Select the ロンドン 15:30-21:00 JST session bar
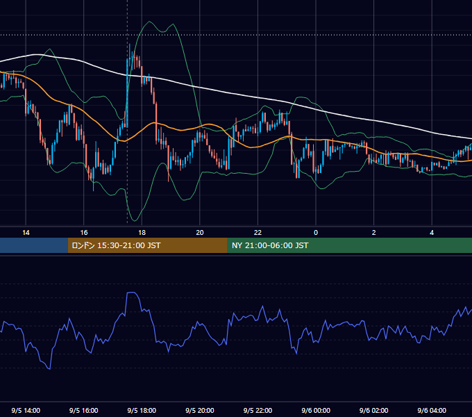 click(147, 245)
